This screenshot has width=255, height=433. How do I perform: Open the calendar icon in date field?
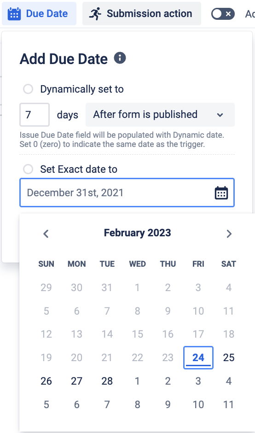[x=221, y=193]
